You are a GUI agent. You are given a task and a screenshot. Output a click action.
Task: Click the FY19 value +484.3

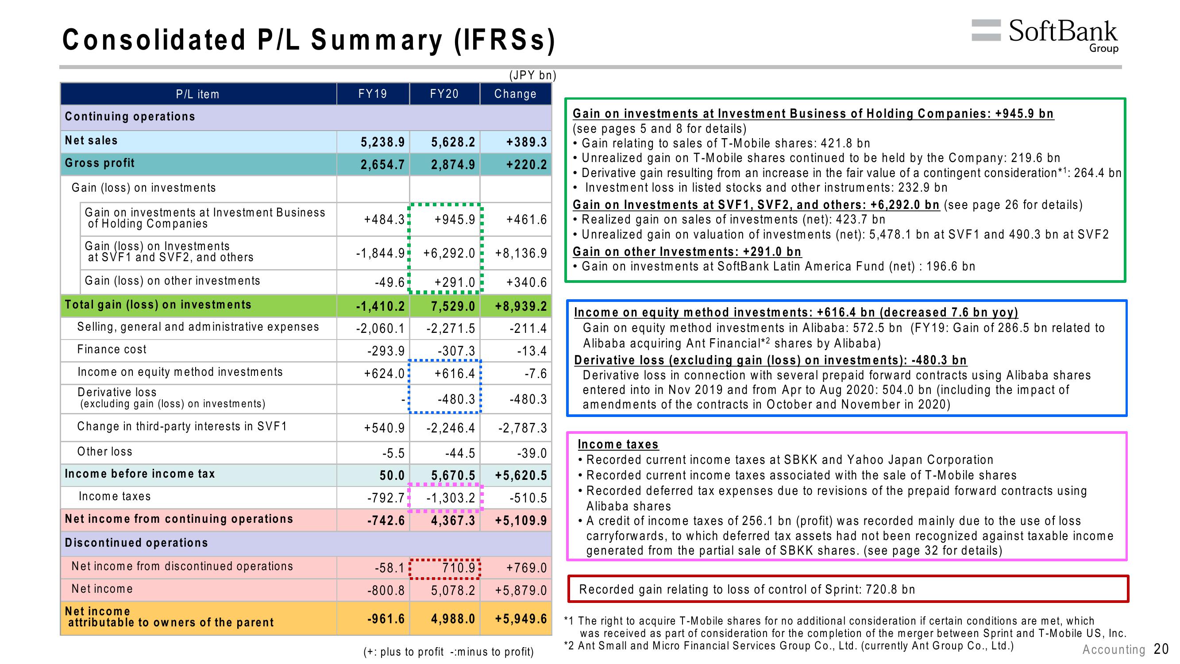pyautogui.click(x=384, y=220)
